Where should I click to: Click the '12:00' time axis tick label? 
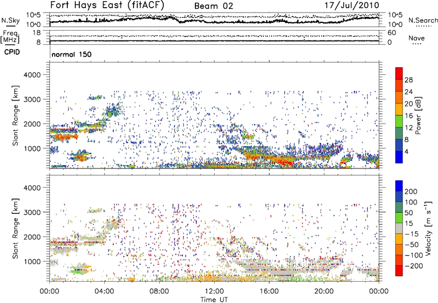(214, 292)
